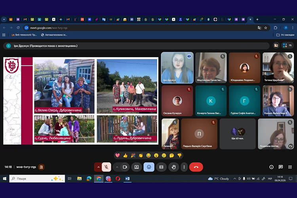Turn on captions button
Screen dimensions: 297x198
point(161,167)
